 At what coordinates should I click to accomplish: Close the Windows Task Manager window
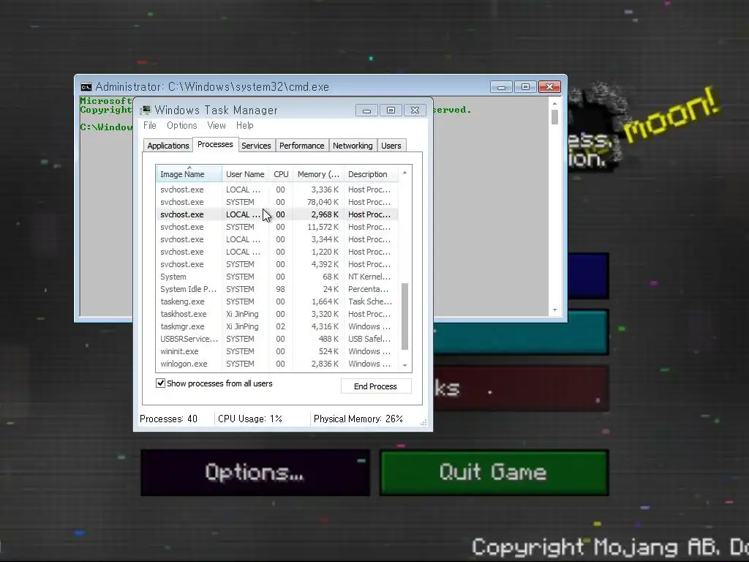pyautogui.click(x=415, y=110)
